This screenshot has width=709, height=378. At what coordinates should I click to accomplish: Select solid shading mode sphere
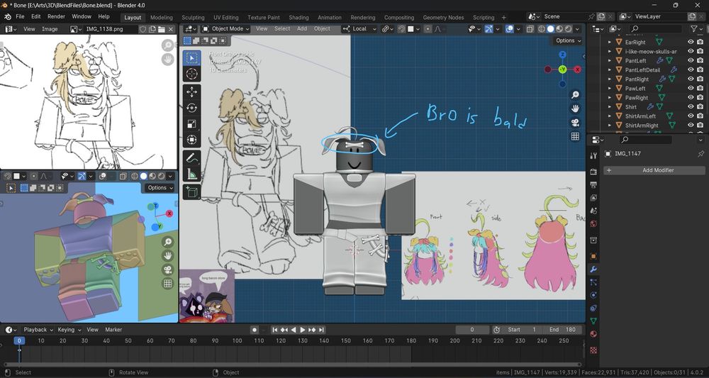point(550,29)
